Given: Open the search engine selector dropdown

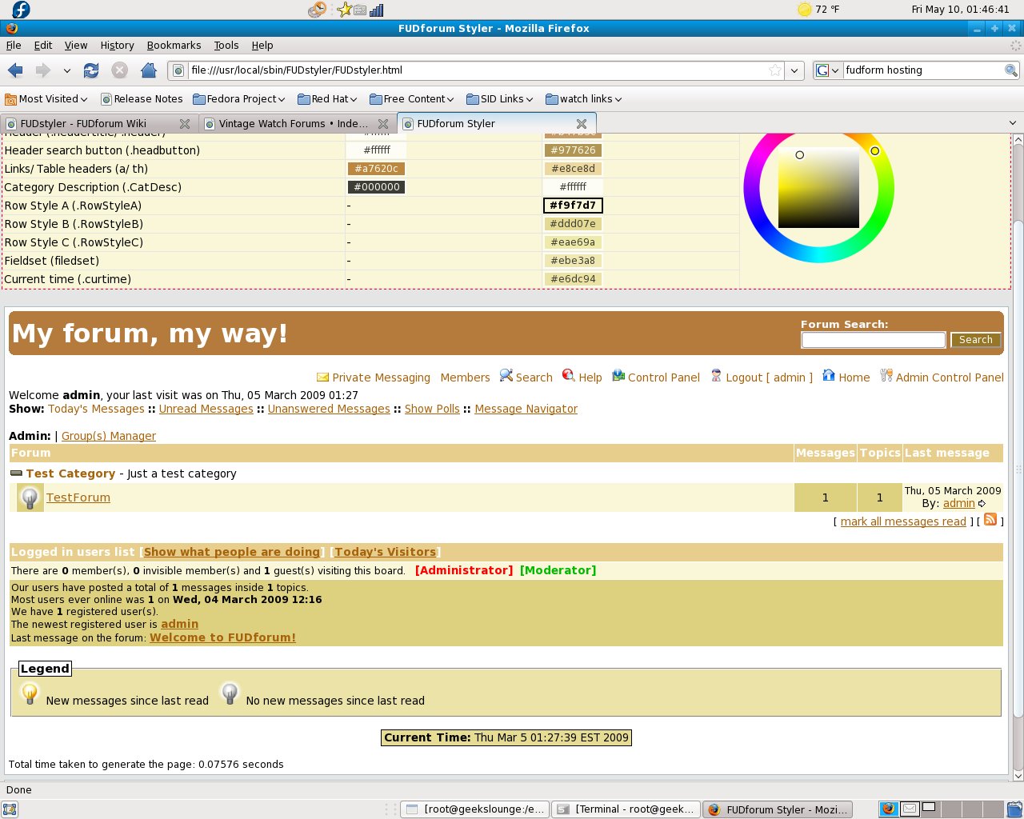Looking at the screenshot, I should click(x=826, y=70).
